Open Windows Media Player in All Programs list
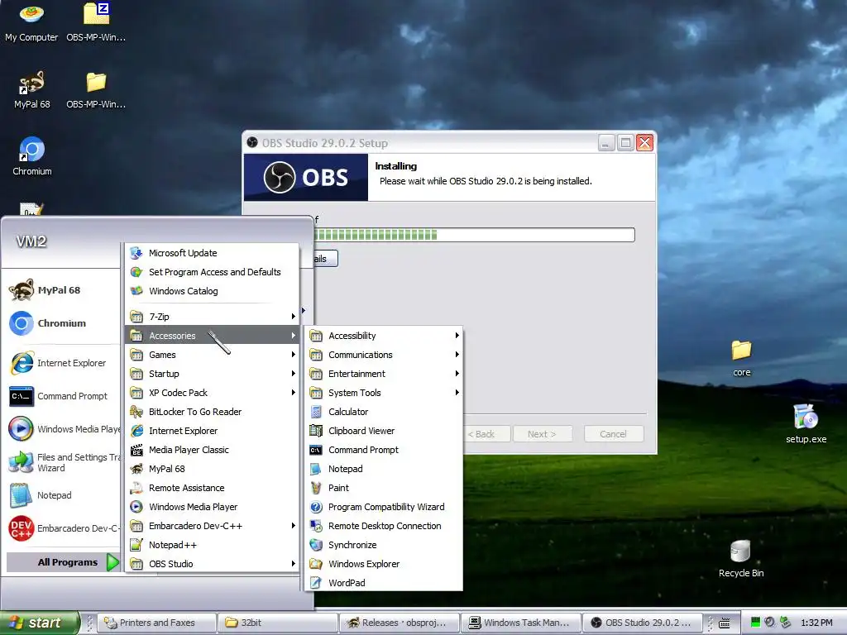 pyautogui.click(x=213, y=507)
